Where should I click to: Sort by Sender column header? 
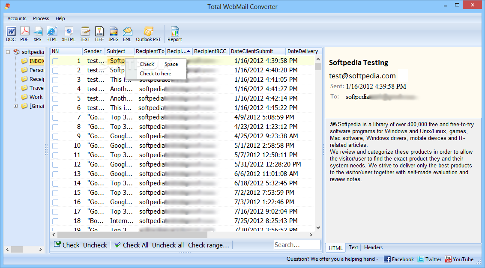(x=93, y=51)
